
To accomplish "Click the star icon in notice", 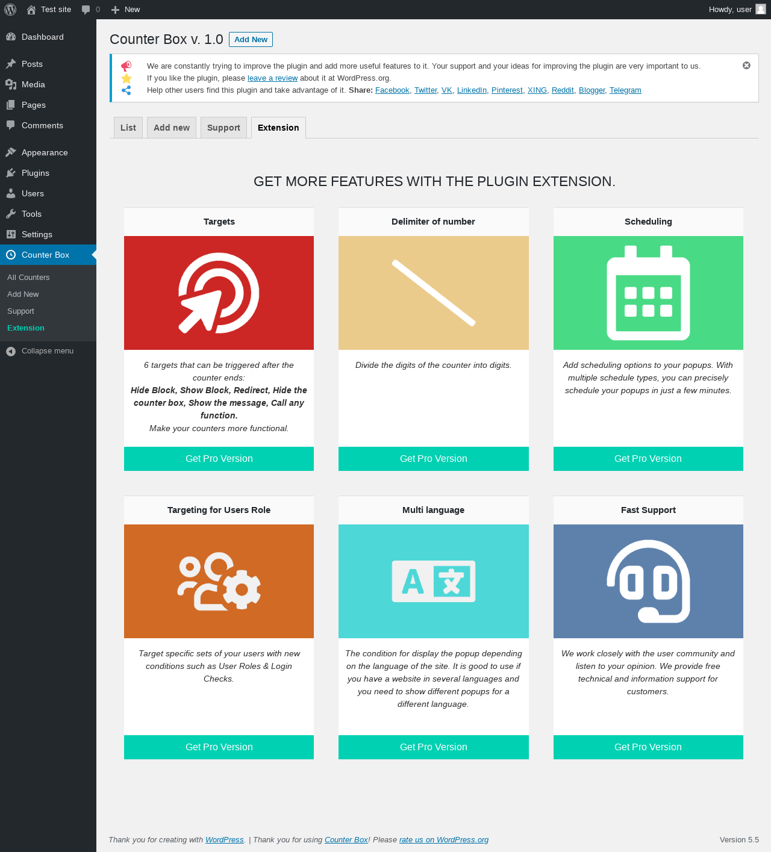I will tap(126, 78).
